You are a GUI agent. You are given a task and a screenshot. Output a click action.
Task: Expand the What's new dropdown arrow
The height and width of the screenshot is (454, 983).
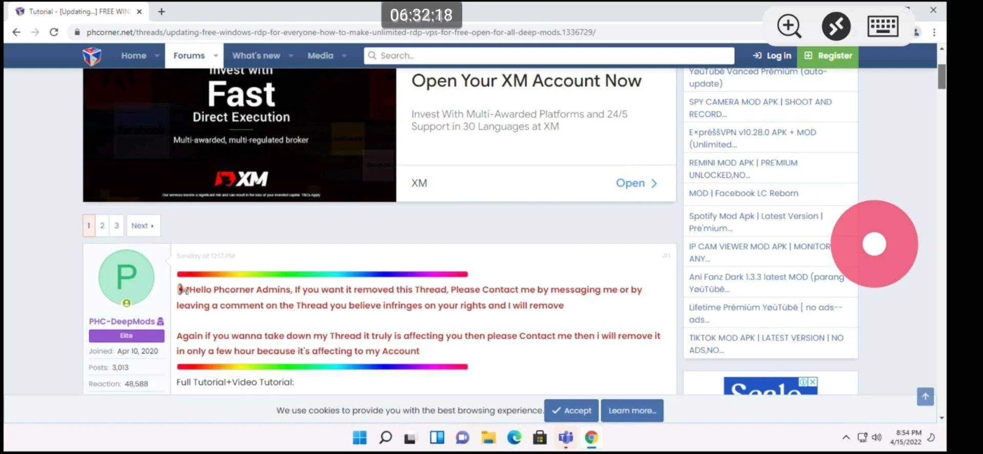coord(291,56)
